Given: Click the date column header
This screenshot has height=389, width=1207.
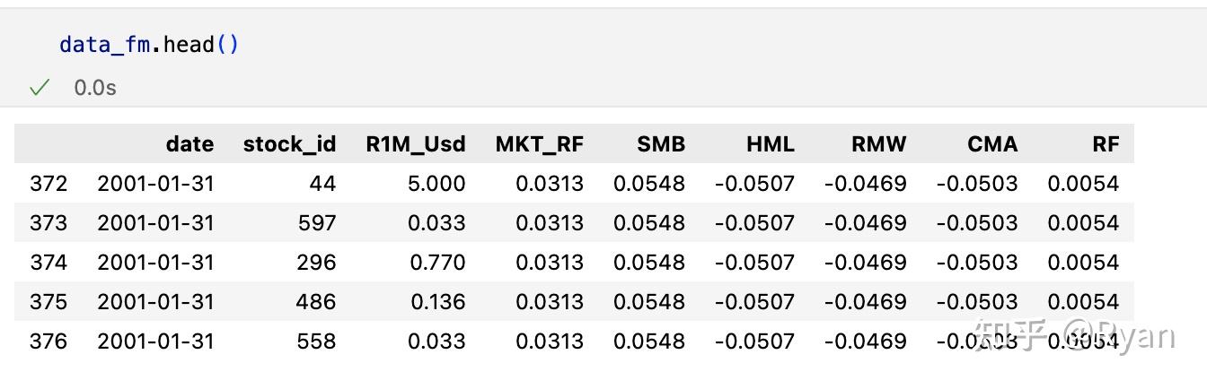Looking at the screenshot, I should tap(189, 144).
